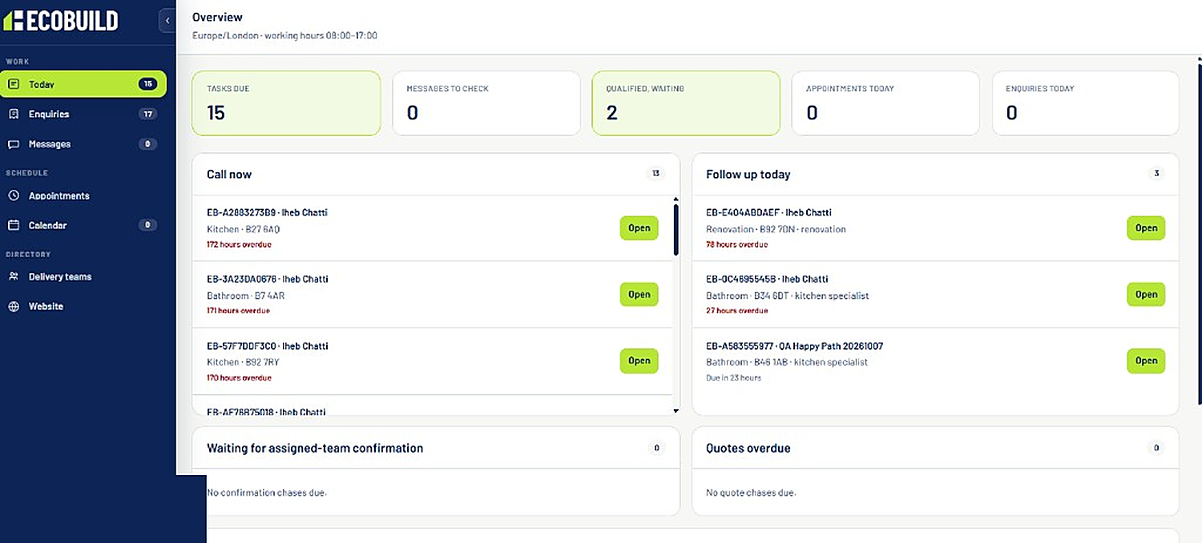Click the Call now count badge 13

click(x=655, y=173)
